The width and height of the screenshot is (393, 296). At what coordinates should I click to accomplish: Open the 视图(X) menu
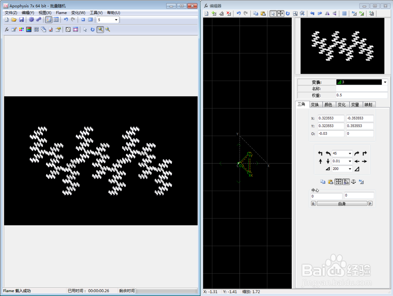coord(45,13)
